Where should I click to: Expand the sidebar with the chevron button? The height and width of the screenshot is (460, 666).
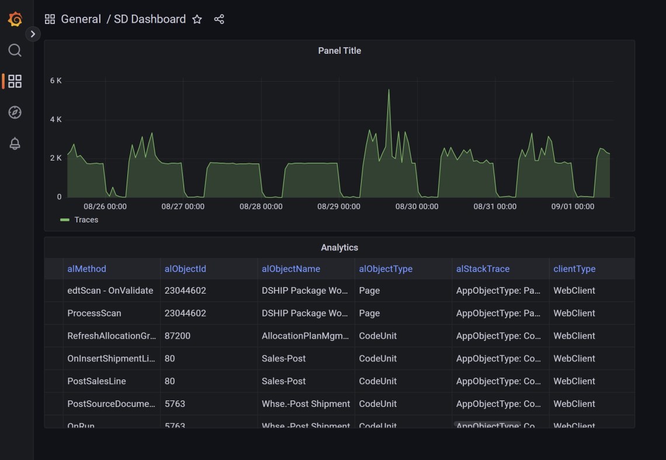[x=33, y=34]
